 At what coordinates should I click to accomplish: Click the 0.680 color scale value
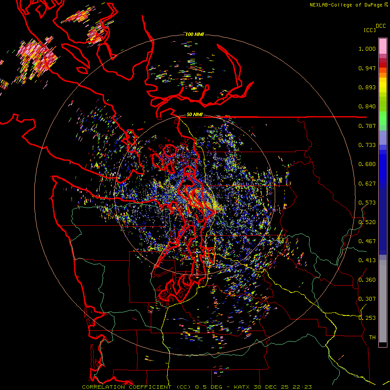click(x=367, y=164)
